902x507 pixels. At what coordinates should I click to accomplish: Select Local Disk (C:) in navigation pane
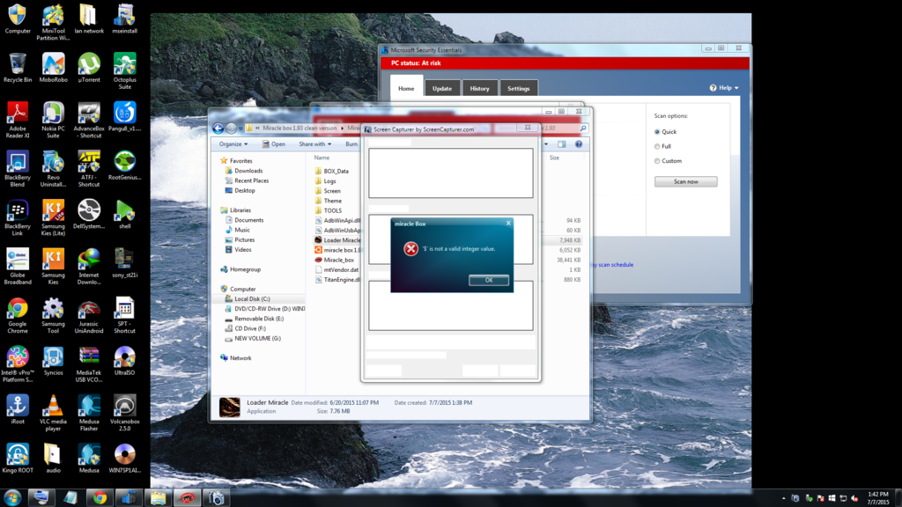pyautogui.click(x=252, y=298)
